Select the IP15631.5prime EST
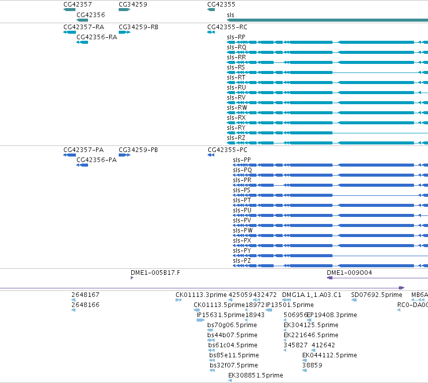The height and width of the screenshot is (383, 428). pos(201,321)
